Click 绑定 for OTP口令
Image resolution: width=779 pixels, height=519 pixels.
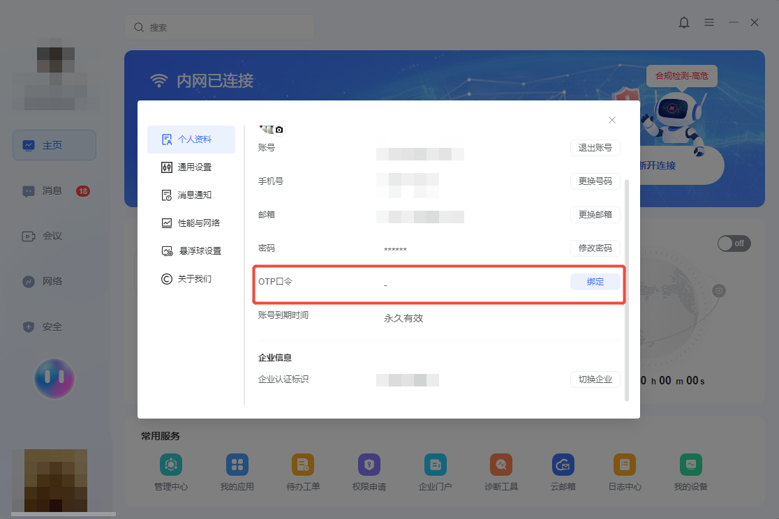coord(595,282)
